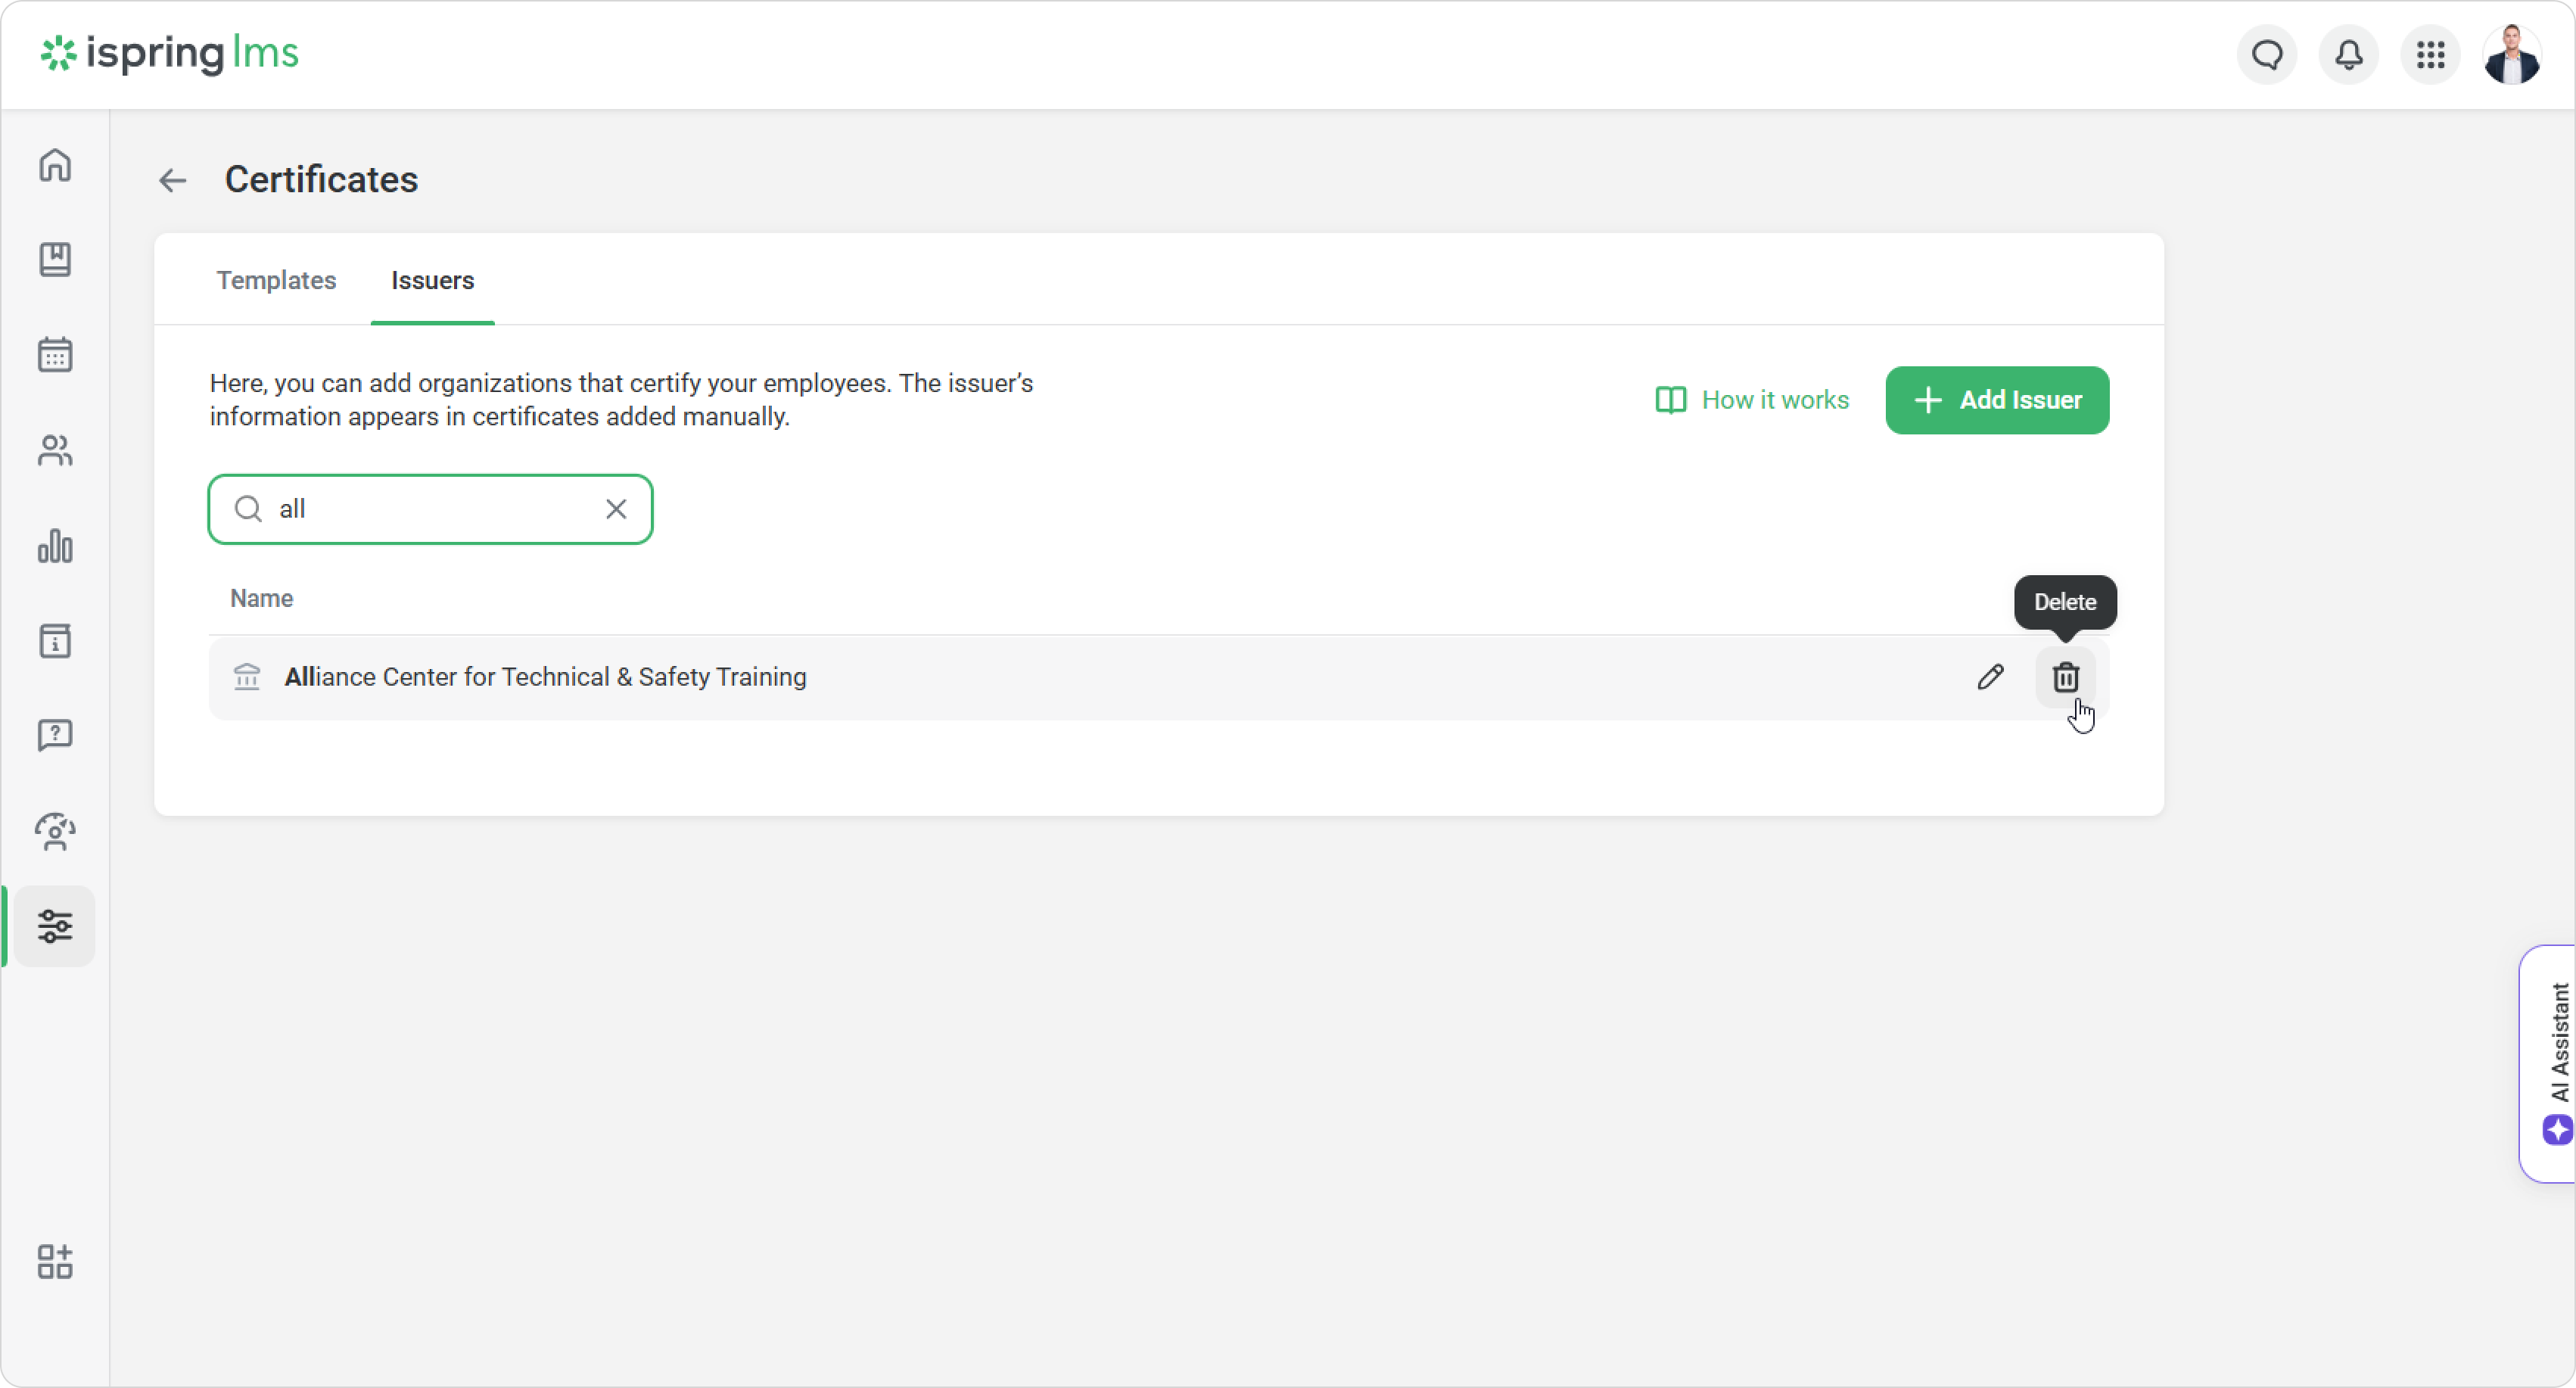Open the chat messages bubble icon

[x=2267, y=55]
